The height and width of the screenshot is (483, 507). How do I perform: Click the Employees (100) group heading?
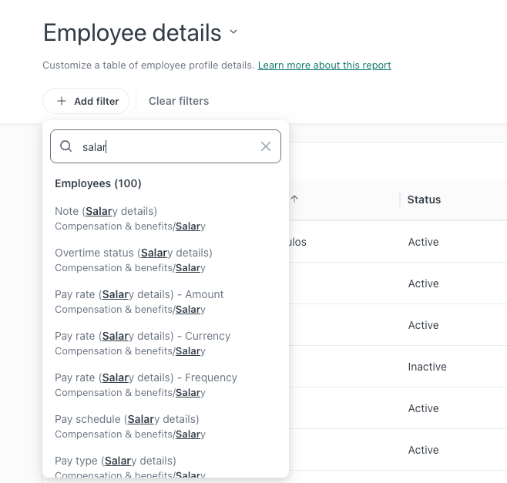pos(98,183)
